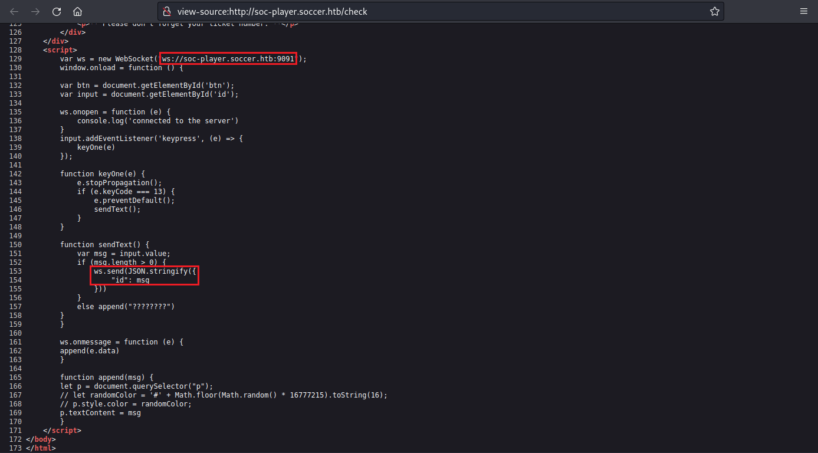Click the closing body tag

(41, 439)
